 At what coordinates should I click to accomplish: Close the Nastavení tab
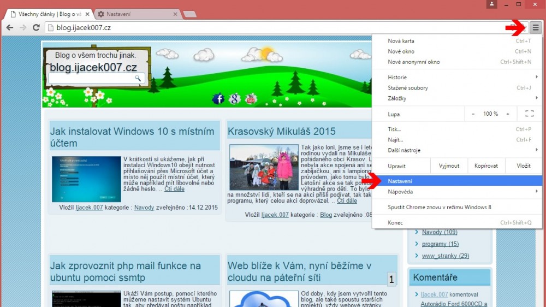click(x=175, y=14)
